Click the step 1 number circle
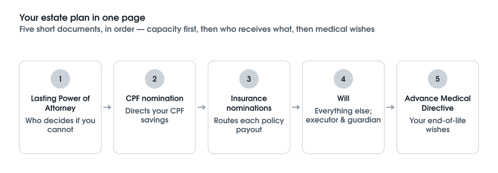This screenshot has height=173, width=498. click(60, 79)
